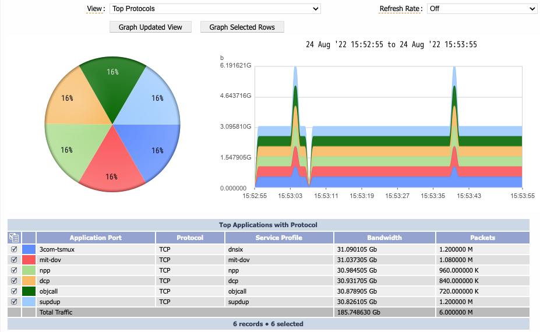This screenshot has height=332, width=540.
Task: Click bandwidth value 31.037305 Gb
Action: point(357,260)
